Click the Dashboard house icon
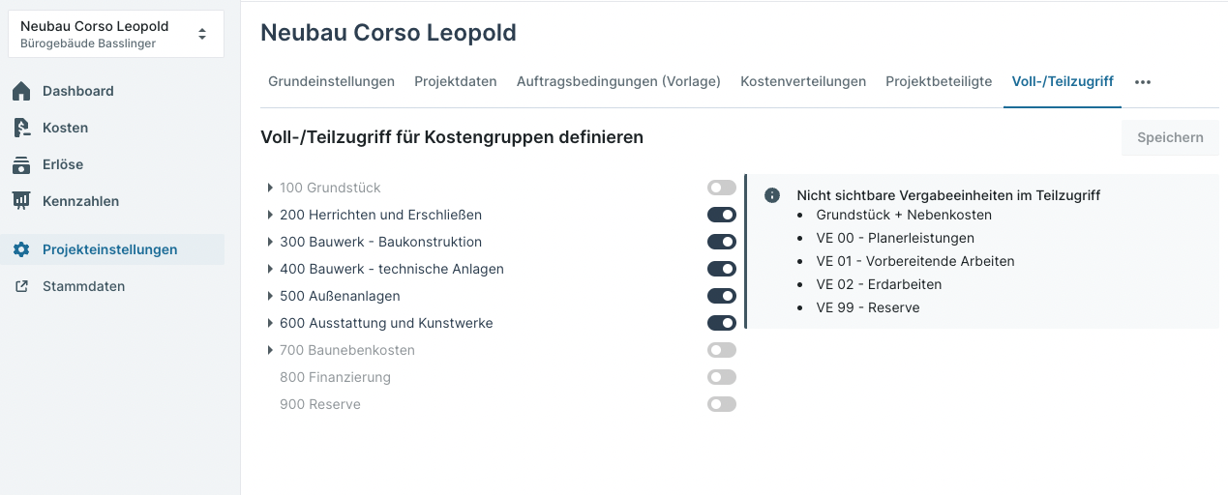The height and width of the screenshot is (495, 1228). click(x=21, y=91)
